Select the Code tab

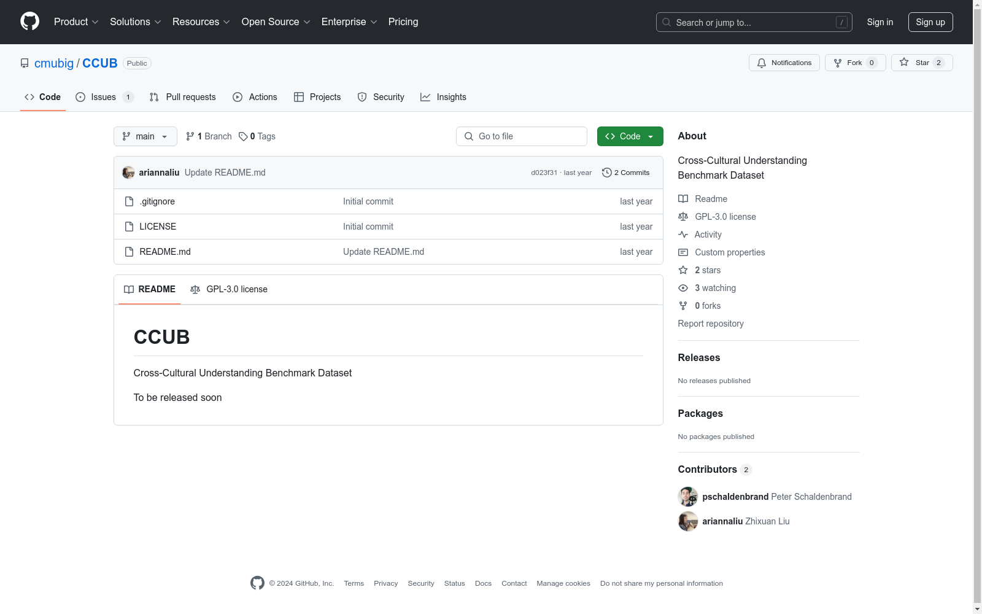[43, 97]
